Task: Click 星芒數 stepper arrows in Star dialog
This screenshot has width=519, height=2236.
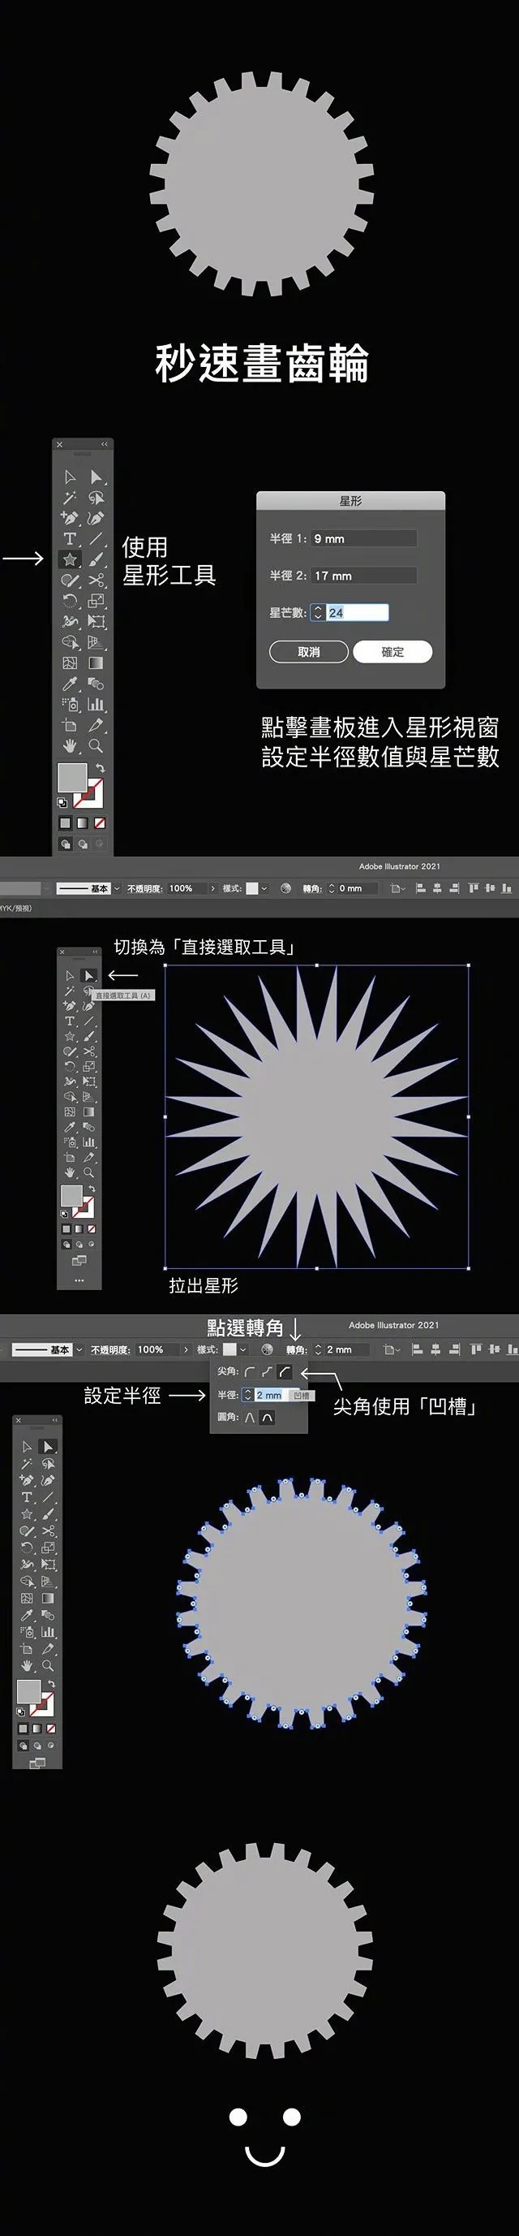Action: pyautogui.click(x=317, y=613)
